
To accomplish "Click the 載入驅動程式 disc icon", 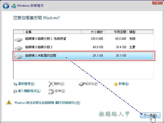I will point(15,91).
